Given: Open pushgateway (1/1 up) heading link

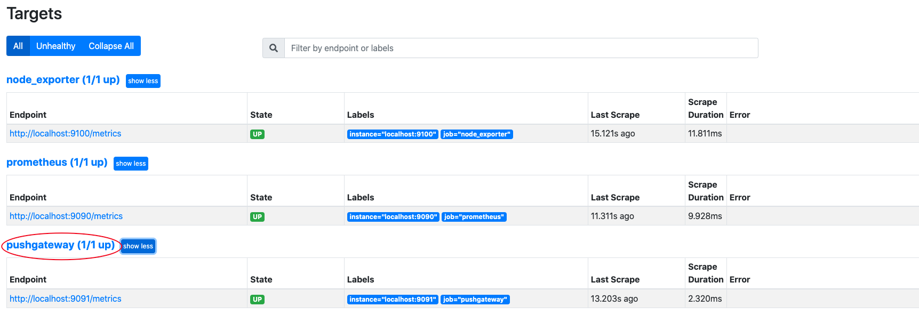Looking at the screenshot, I should point(60,245).
